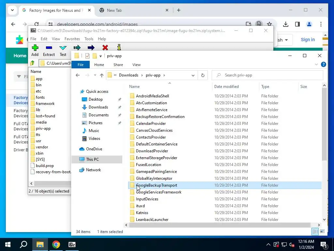
Task: Open 7-Zip Tools menu
Action: pyautogui.click(x=89, y=39)
